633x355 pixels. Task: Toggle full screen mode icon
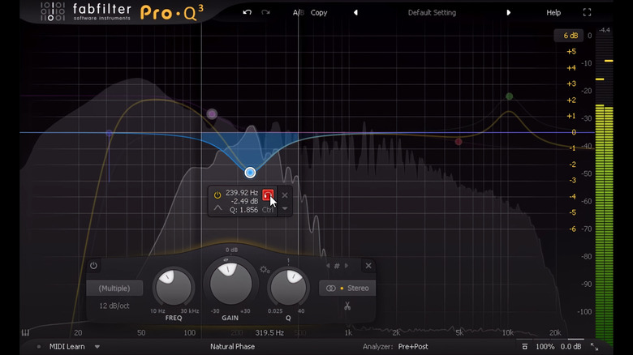(587, 13)
